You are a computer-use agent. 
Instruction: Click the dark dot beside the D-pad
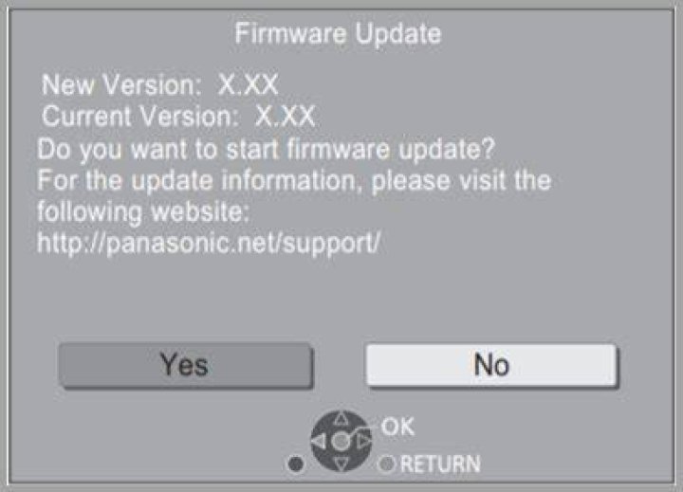pos(296,465)
